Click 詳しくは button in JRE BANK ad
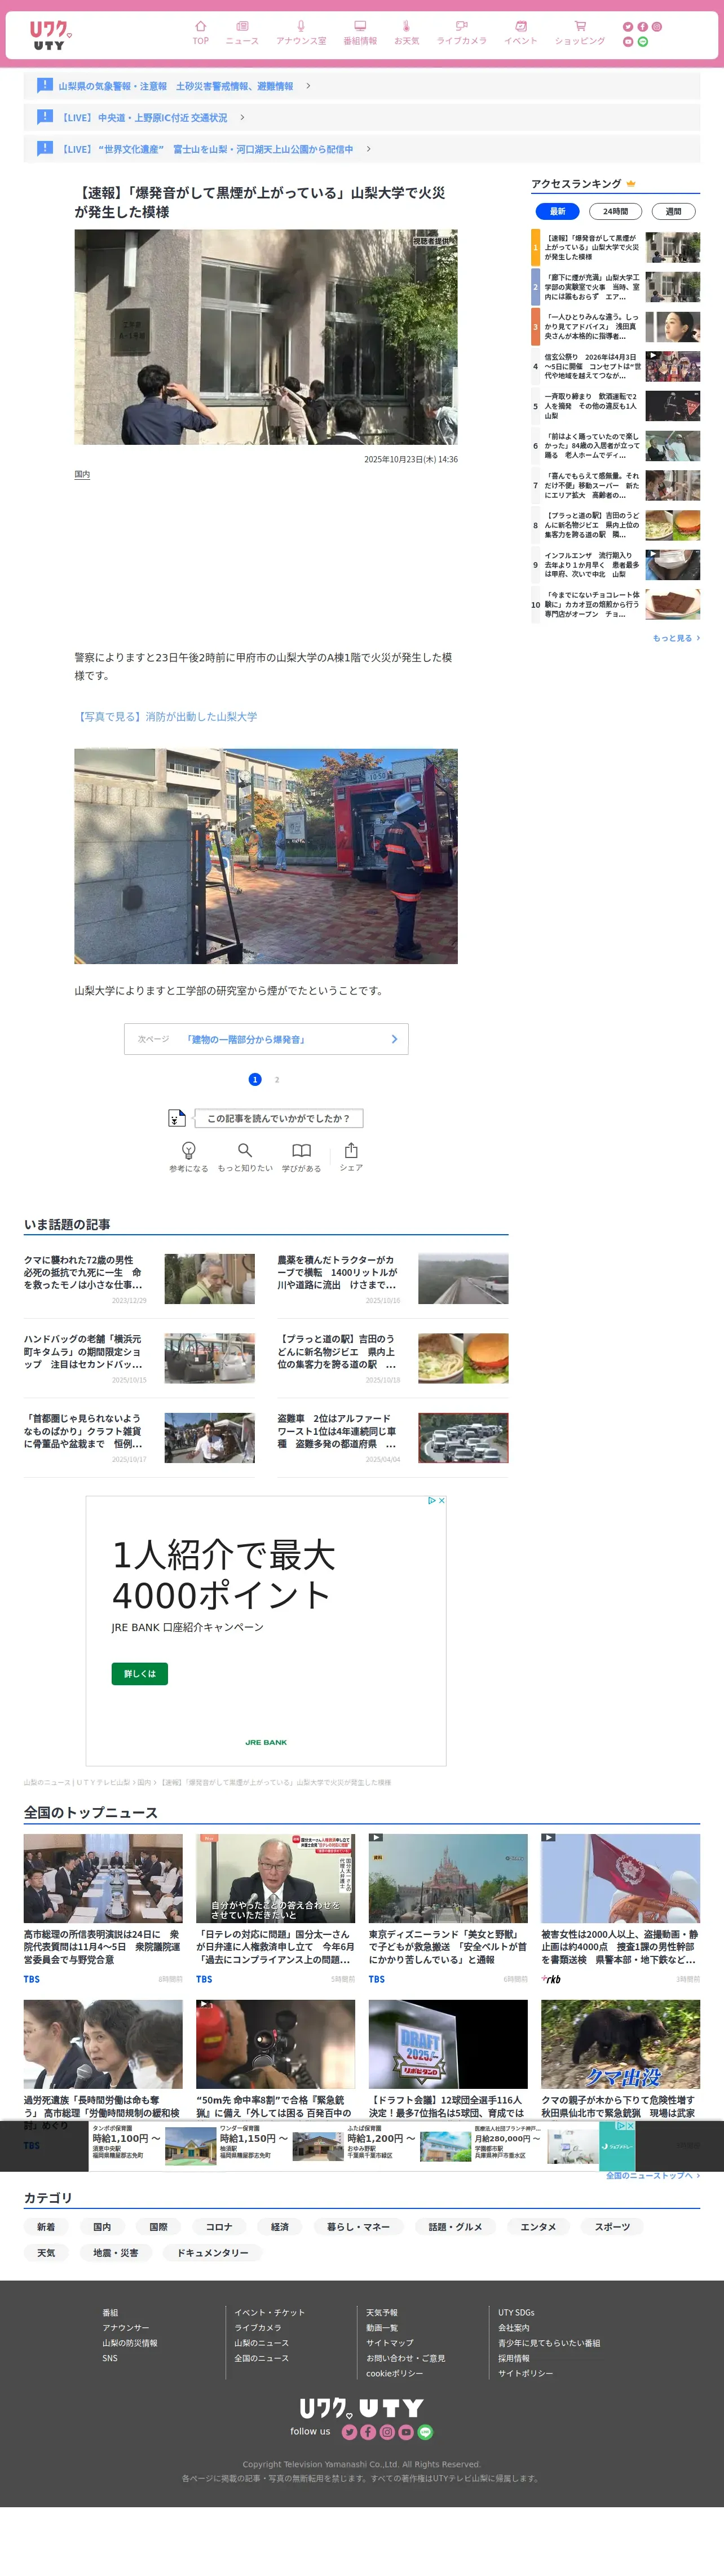 click(139, 1674)
